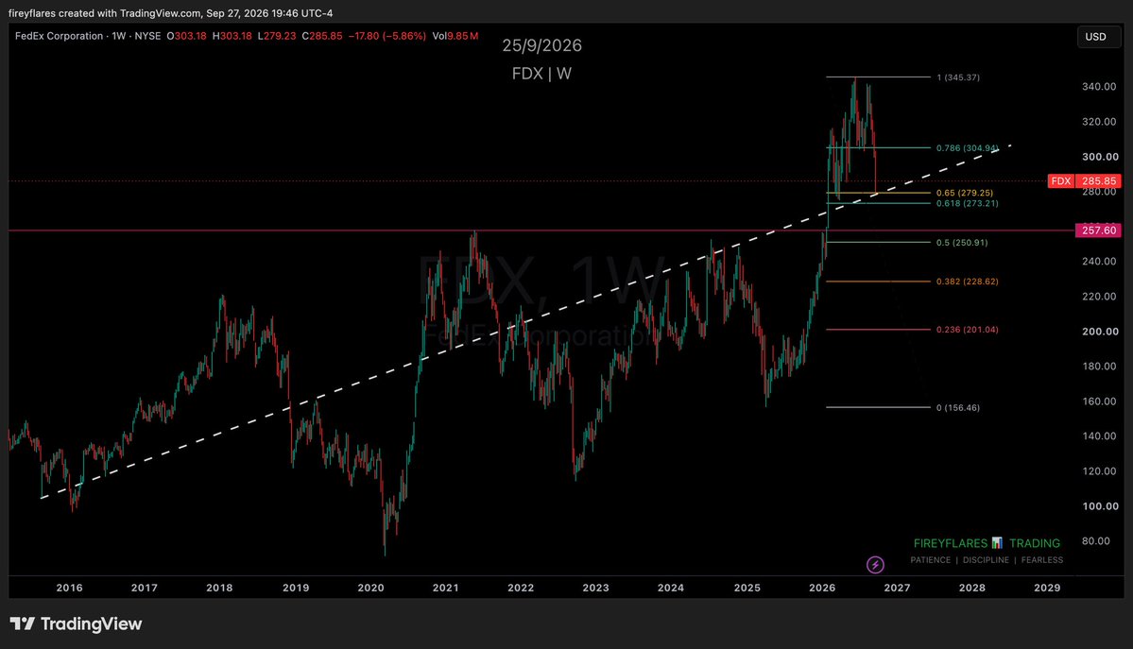The height and width of the screenshot is (649, 1133).
Task: Click the 2029 label on time axis
Action: [x=1047, y=588]
